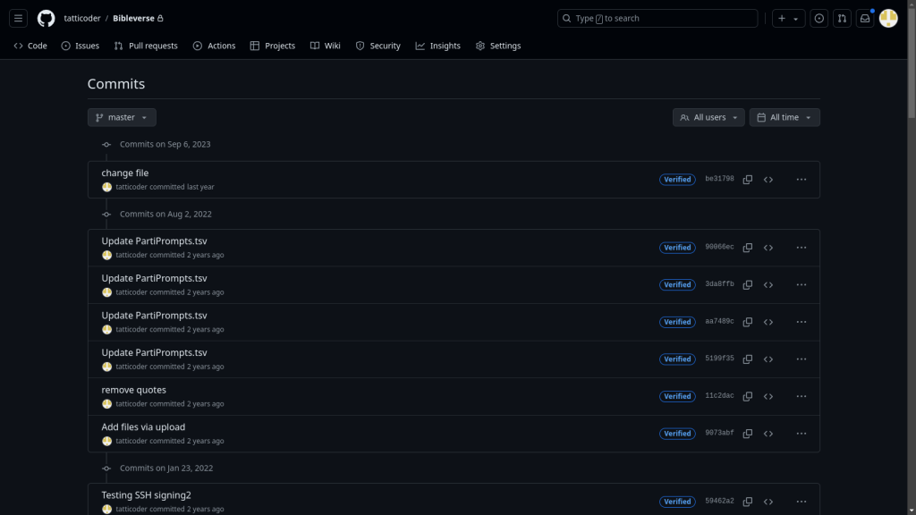The width and height of the screenshot is (916, 515).
Task: Open the 'remove quotes' commit link
Action: point(133,390)
